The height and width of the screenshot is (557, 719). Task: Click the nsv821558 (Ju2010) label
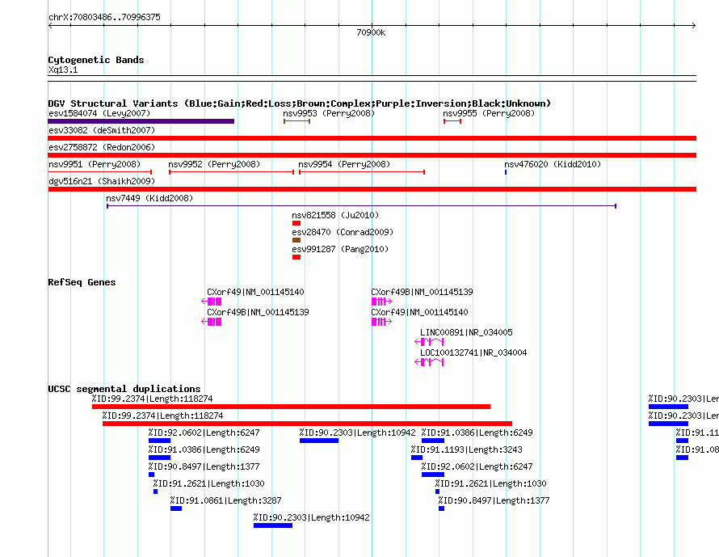pos(335,215)
